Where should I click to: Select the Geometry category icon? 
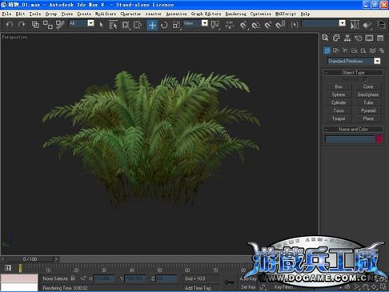tap(327, 50)
